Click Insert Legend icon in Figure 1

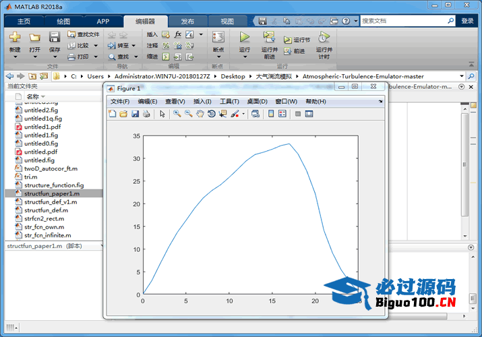[282, 114]
